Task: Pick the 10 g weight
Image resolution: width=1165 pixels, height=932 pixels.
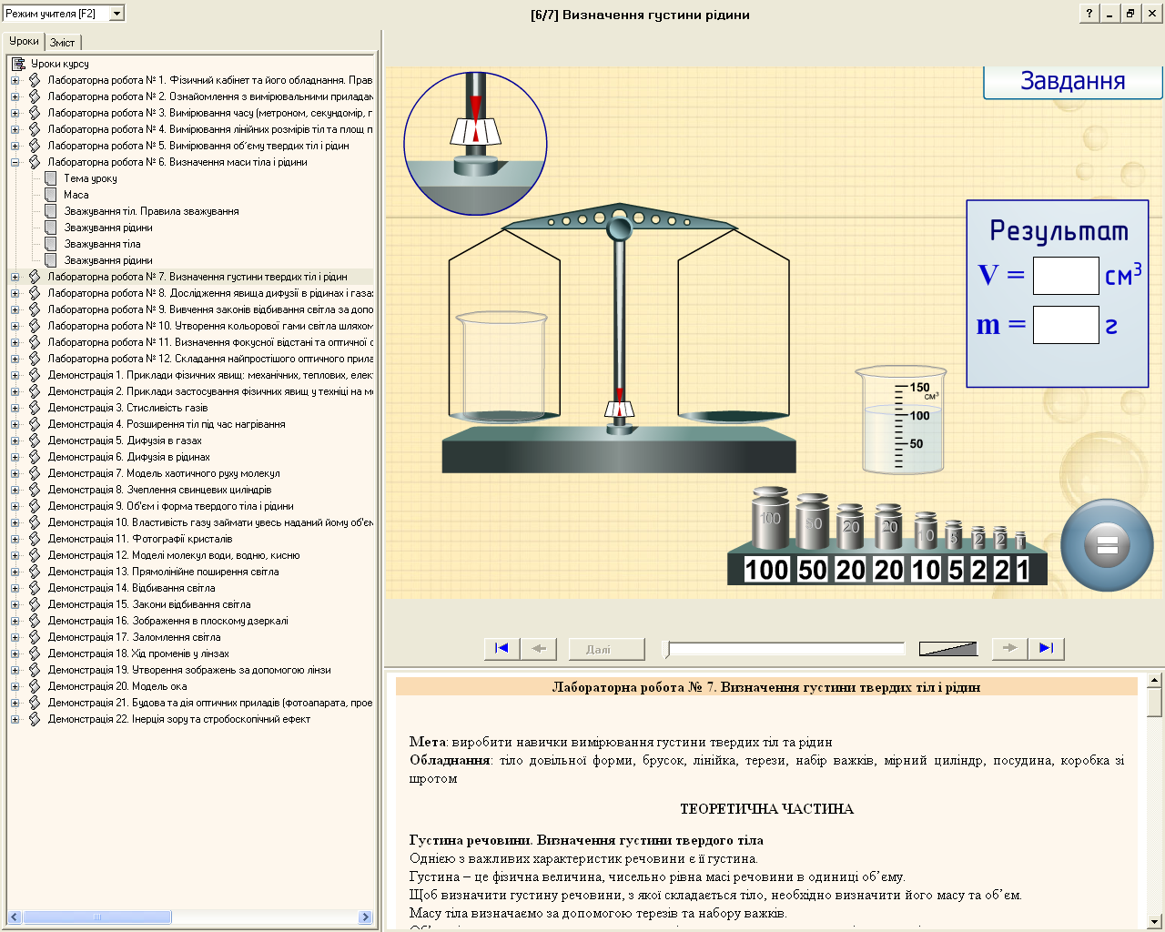Action: [x=926, y=531]
